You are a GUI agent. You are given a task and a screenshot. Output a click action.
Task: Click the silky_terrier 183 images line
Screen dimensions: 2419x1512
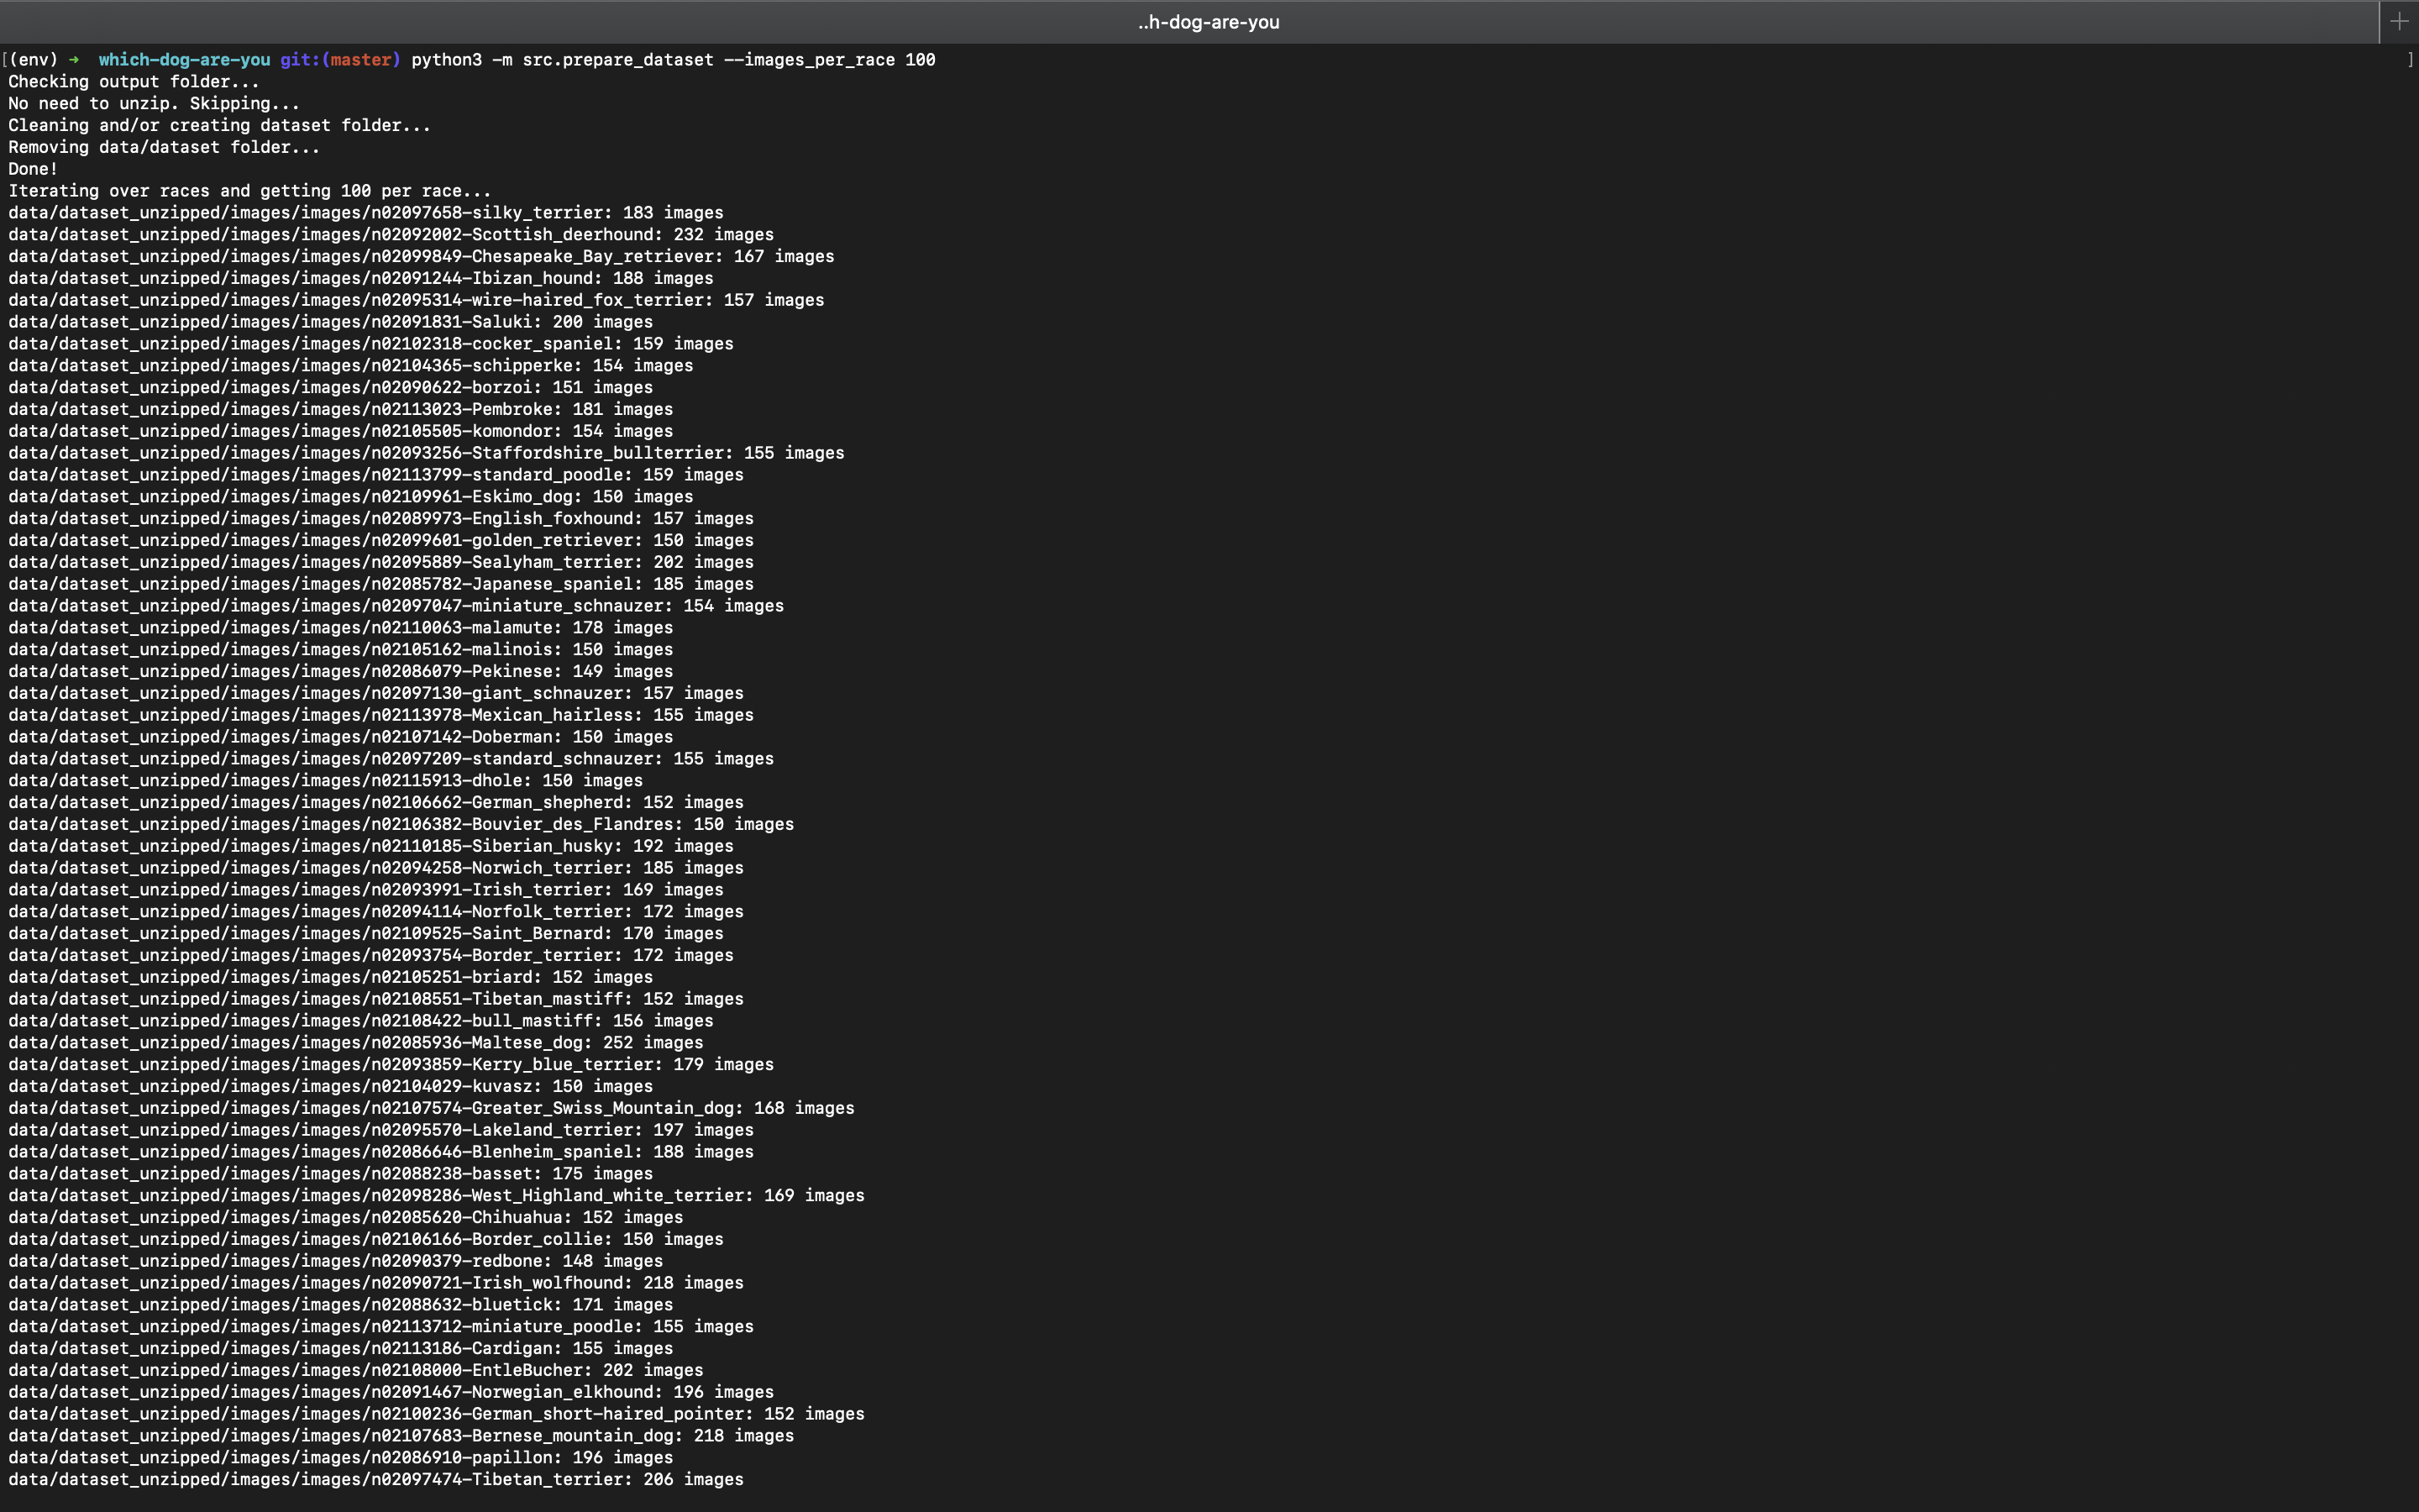(x=366, y=213)
